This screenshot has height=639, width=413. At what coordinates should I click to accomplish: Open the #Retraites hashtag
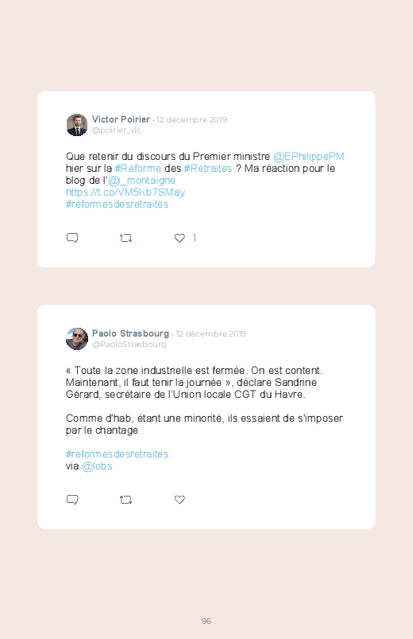point(208,169)
